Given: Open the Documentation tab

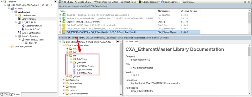Looking at the screenshot, I should 131,42.
